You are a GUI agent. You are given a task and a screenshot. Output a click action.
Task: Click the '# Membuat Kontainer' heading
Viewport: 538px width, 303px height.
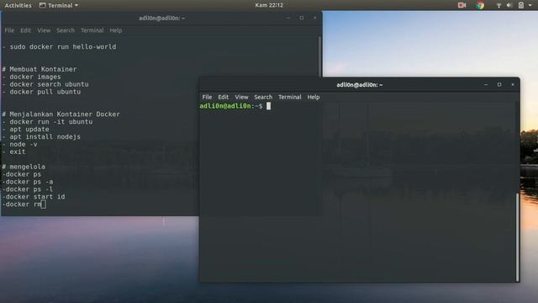click(x=40, y=69)
